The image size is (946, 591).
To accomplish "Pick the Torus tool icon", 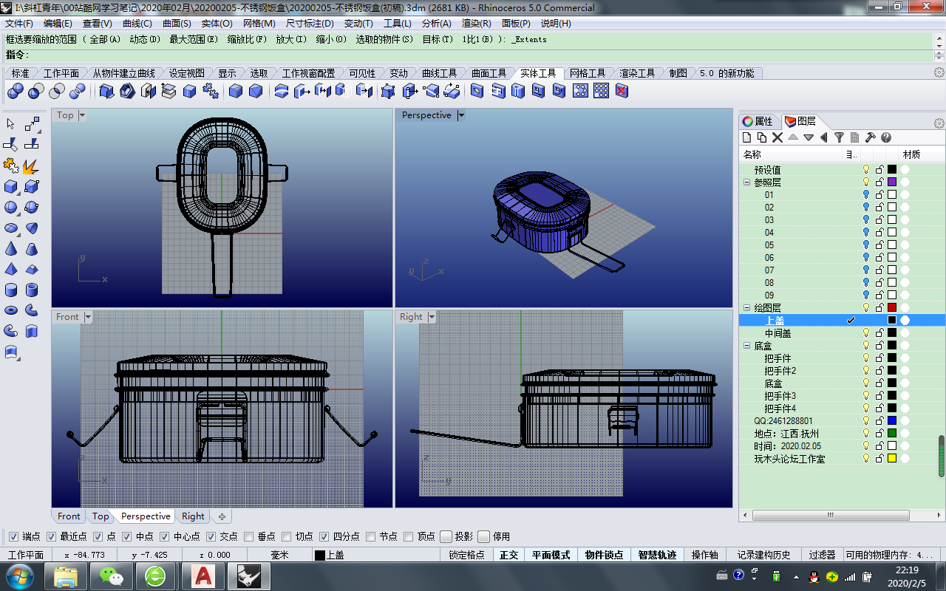I will coord(11,310).
